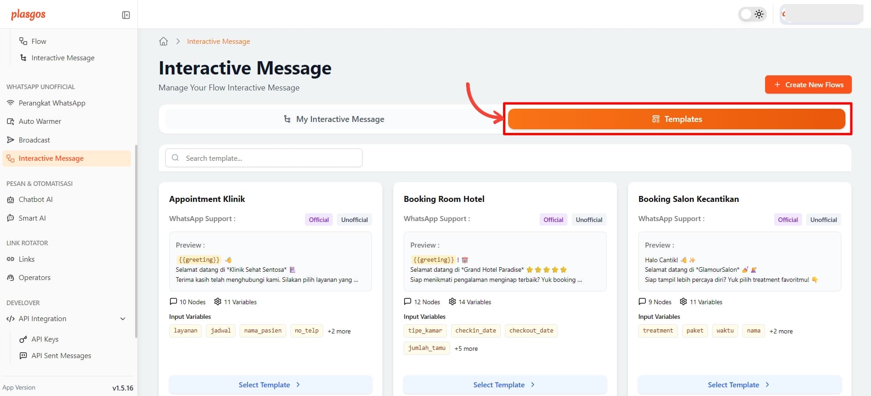
Task: Click the checkout_date variable tag
Action: pyautogui.click(x=531, y=331)
